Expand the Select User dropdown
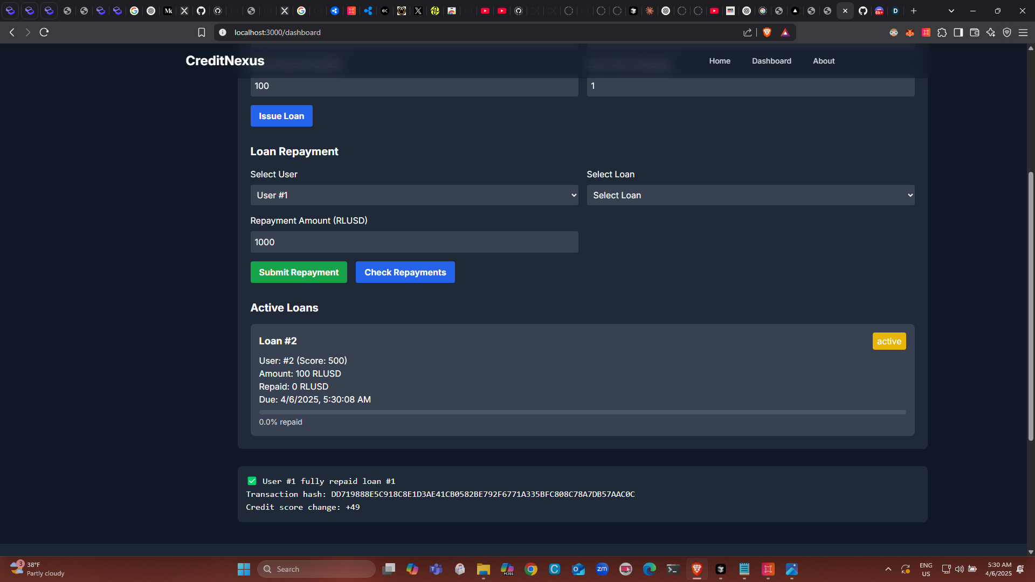 [414, 195]
